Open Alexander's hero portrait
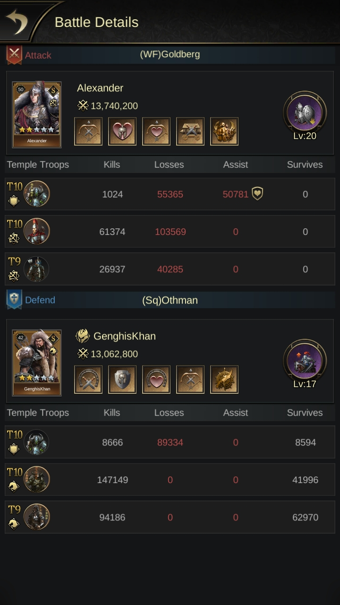This screenshot has width=340, height=605. pyautogui.click(x=37, y=114)
